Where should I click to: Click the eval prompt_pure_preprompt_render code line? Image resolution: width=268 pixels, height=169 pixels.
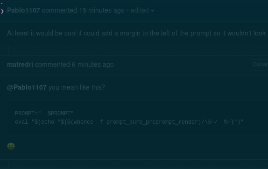[x=129, y=122]
